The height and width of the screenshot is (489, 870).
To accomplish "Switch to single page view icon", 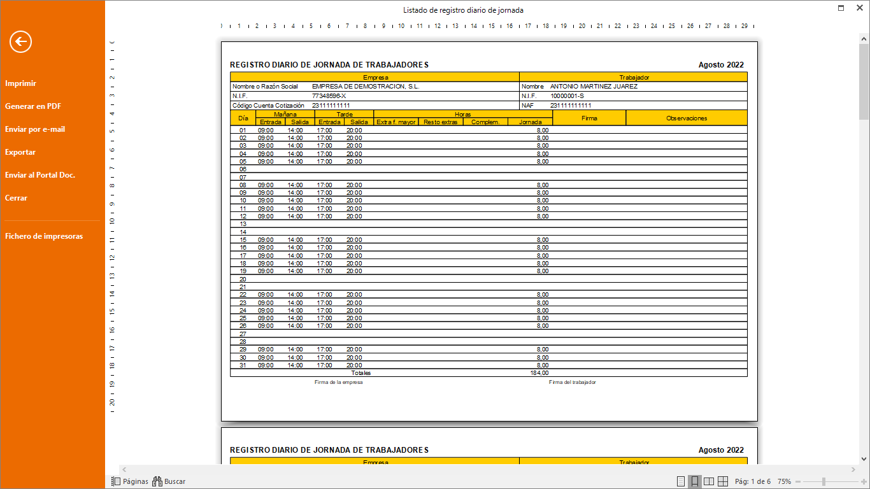I will pyautogui.click(x=681, y=481).
